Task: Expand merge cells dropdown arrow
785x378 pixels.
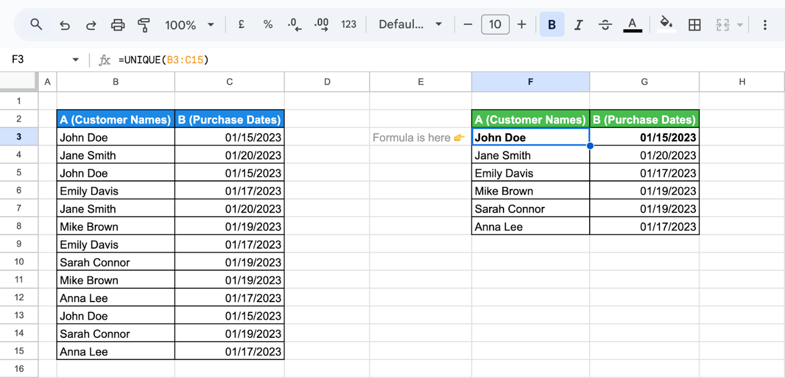Action: tap(740, 25)
